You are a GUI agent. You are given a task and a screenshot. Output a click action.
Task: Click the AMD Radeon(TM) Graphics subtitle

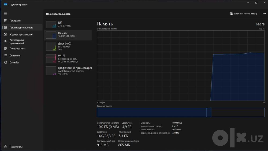coord(71,71)
